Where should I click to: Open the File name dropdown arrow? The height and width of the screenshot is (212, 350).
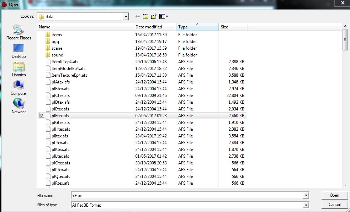(306, 196)
